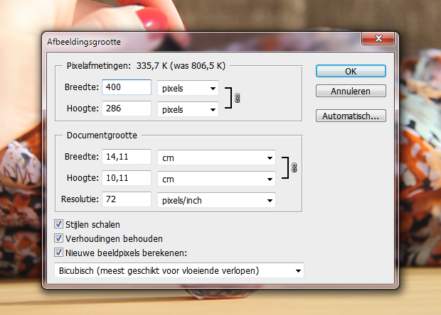
Task: Click the Annuleren button
Action: coord(351,91)
